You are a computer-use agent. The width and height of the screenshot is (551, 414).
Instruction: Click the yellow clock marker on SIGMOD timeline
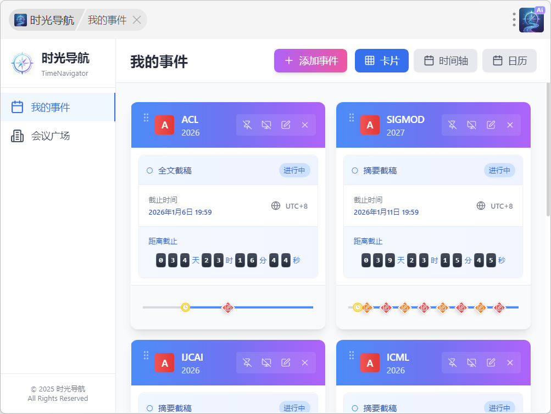pos(358,307)
